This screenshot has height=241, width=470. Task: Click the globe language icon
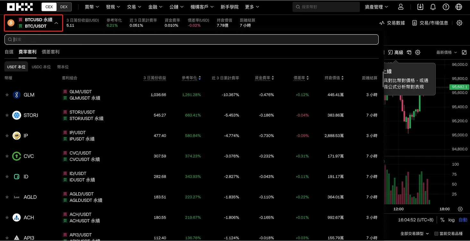459,7
